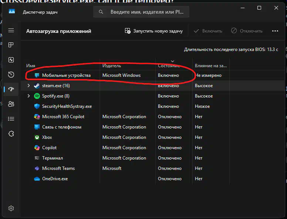Click the Microsoft Teams icon
The height and width of the screenshot is (219, 287).
pyautogui.click(x=37, y=168)
